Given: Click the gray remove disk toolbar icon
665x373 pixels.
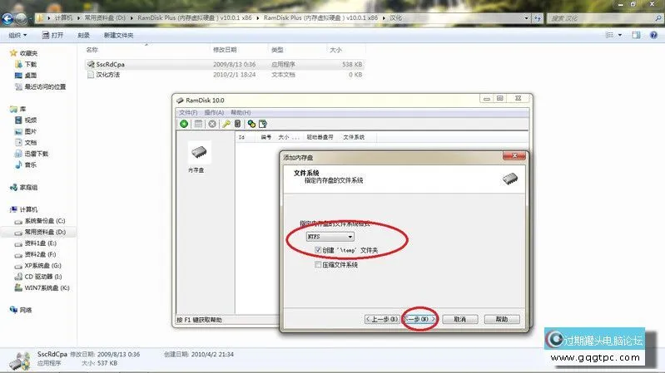Looking at the screenshot, I should pos(212,124).
